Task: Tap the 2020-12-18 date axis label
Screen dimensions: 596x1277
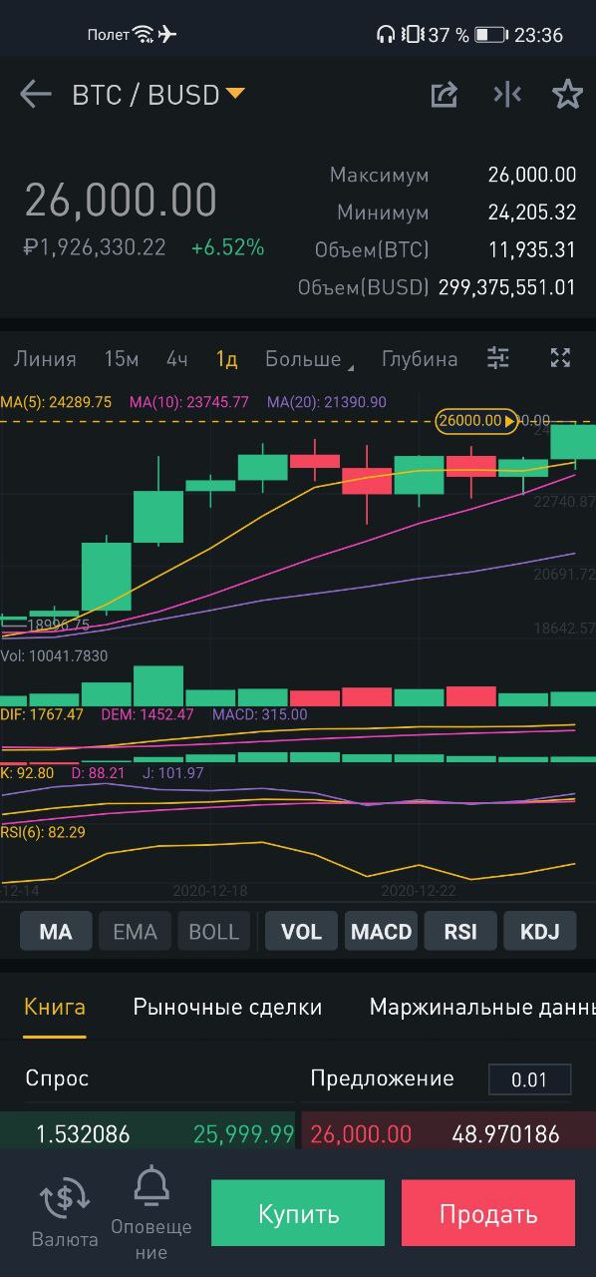Action: pos(210,889)
